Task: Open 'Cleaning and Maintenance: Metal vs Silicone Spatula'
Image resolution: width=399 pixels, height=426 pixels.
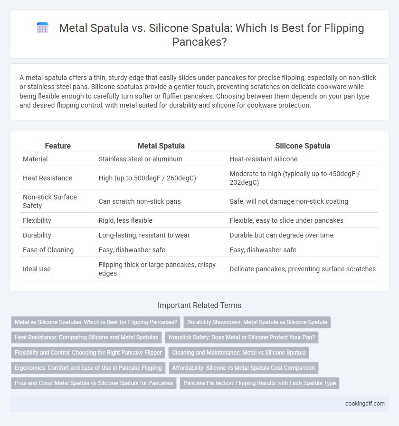Action: pos(239,353)
